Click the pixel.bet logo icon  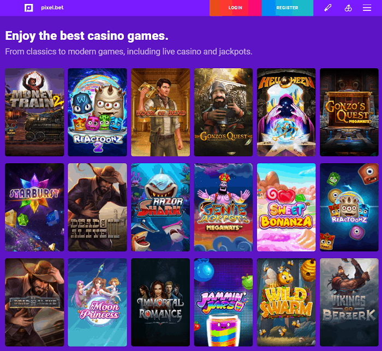[29, 8]
